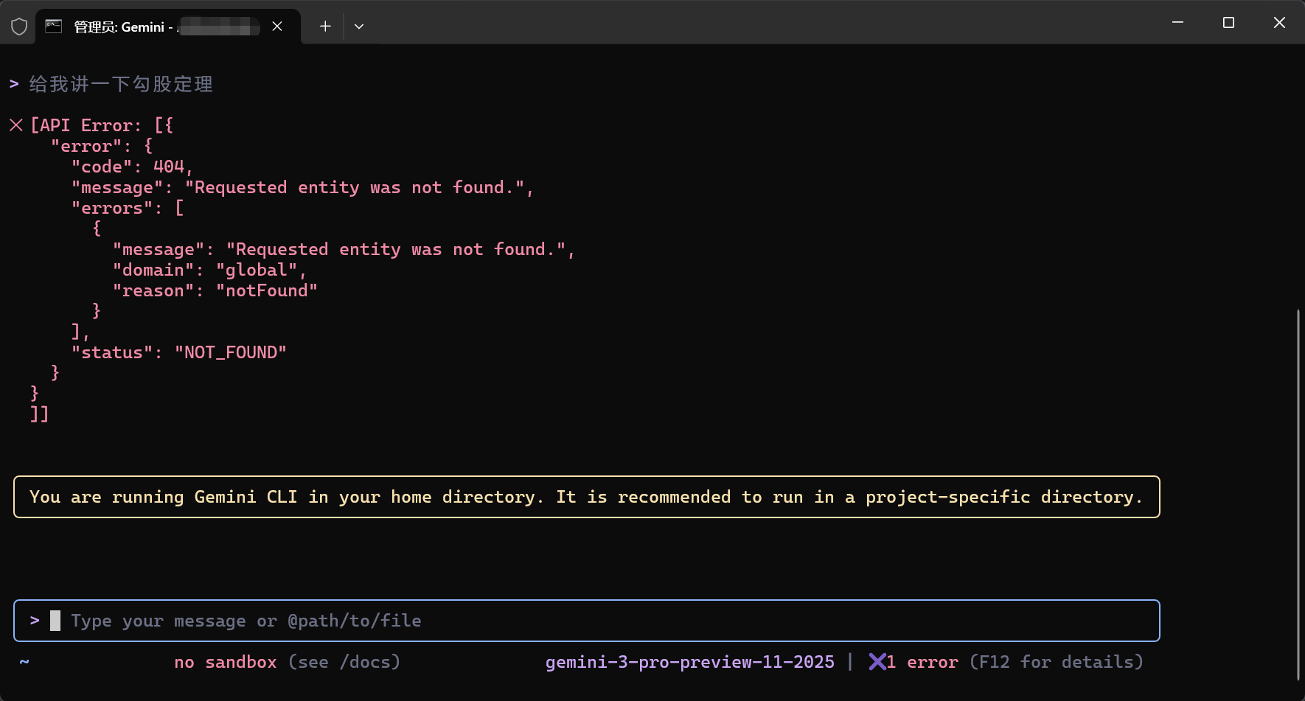1305x701 pixels.
Task: Click the error X mark next to the prompt 给我讲一下勾股定理
Action: tap(15, 125)
